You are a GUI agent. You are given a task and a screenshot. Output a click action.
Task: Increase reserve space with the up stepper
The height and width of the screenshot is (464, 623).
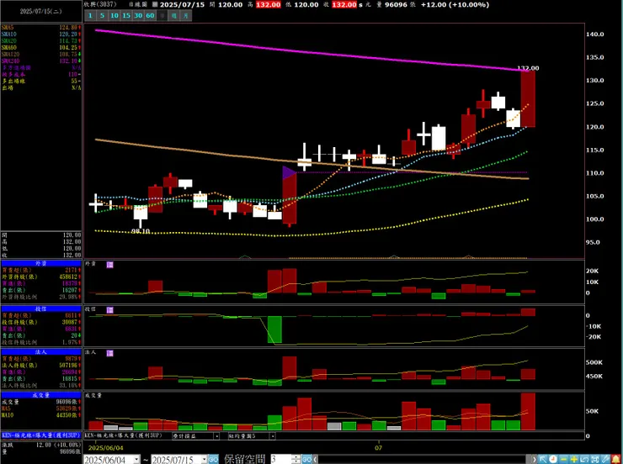point(296,457)
